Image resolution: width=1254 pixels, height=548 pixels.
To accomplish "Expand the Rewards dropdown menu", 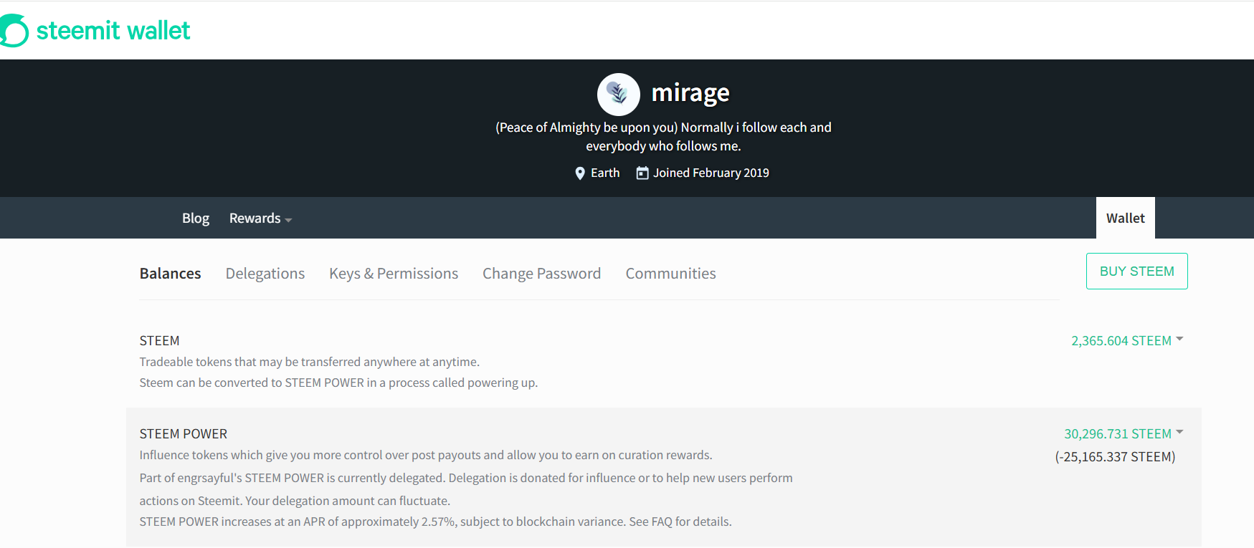I will tap(260, 218).
